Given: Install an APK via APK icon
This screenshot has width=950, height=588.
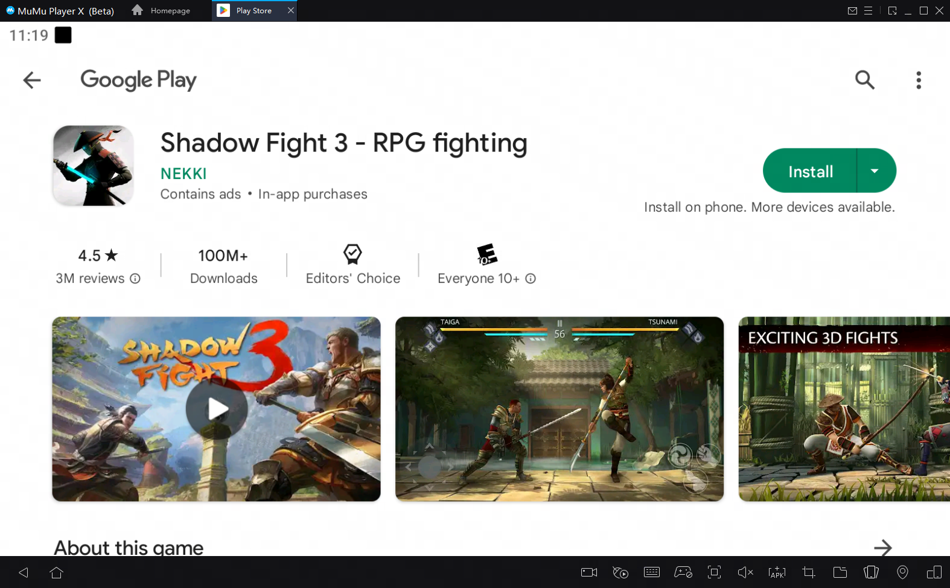Looking at the screenshot, I should click(x=777, y=572).
